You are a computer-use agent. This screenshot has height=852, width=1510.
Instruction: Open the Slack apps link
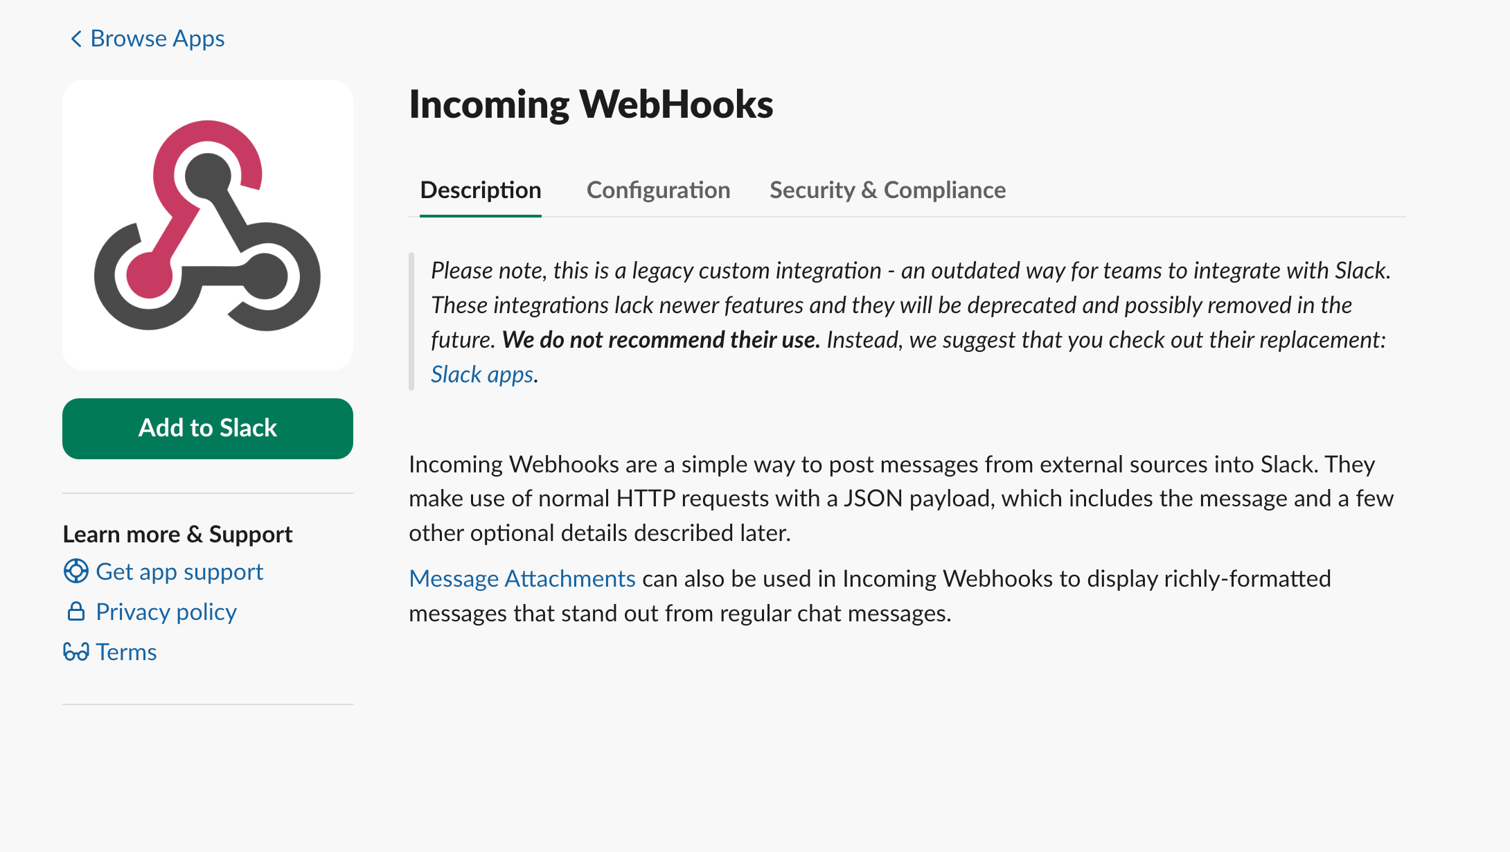point(481,374)
